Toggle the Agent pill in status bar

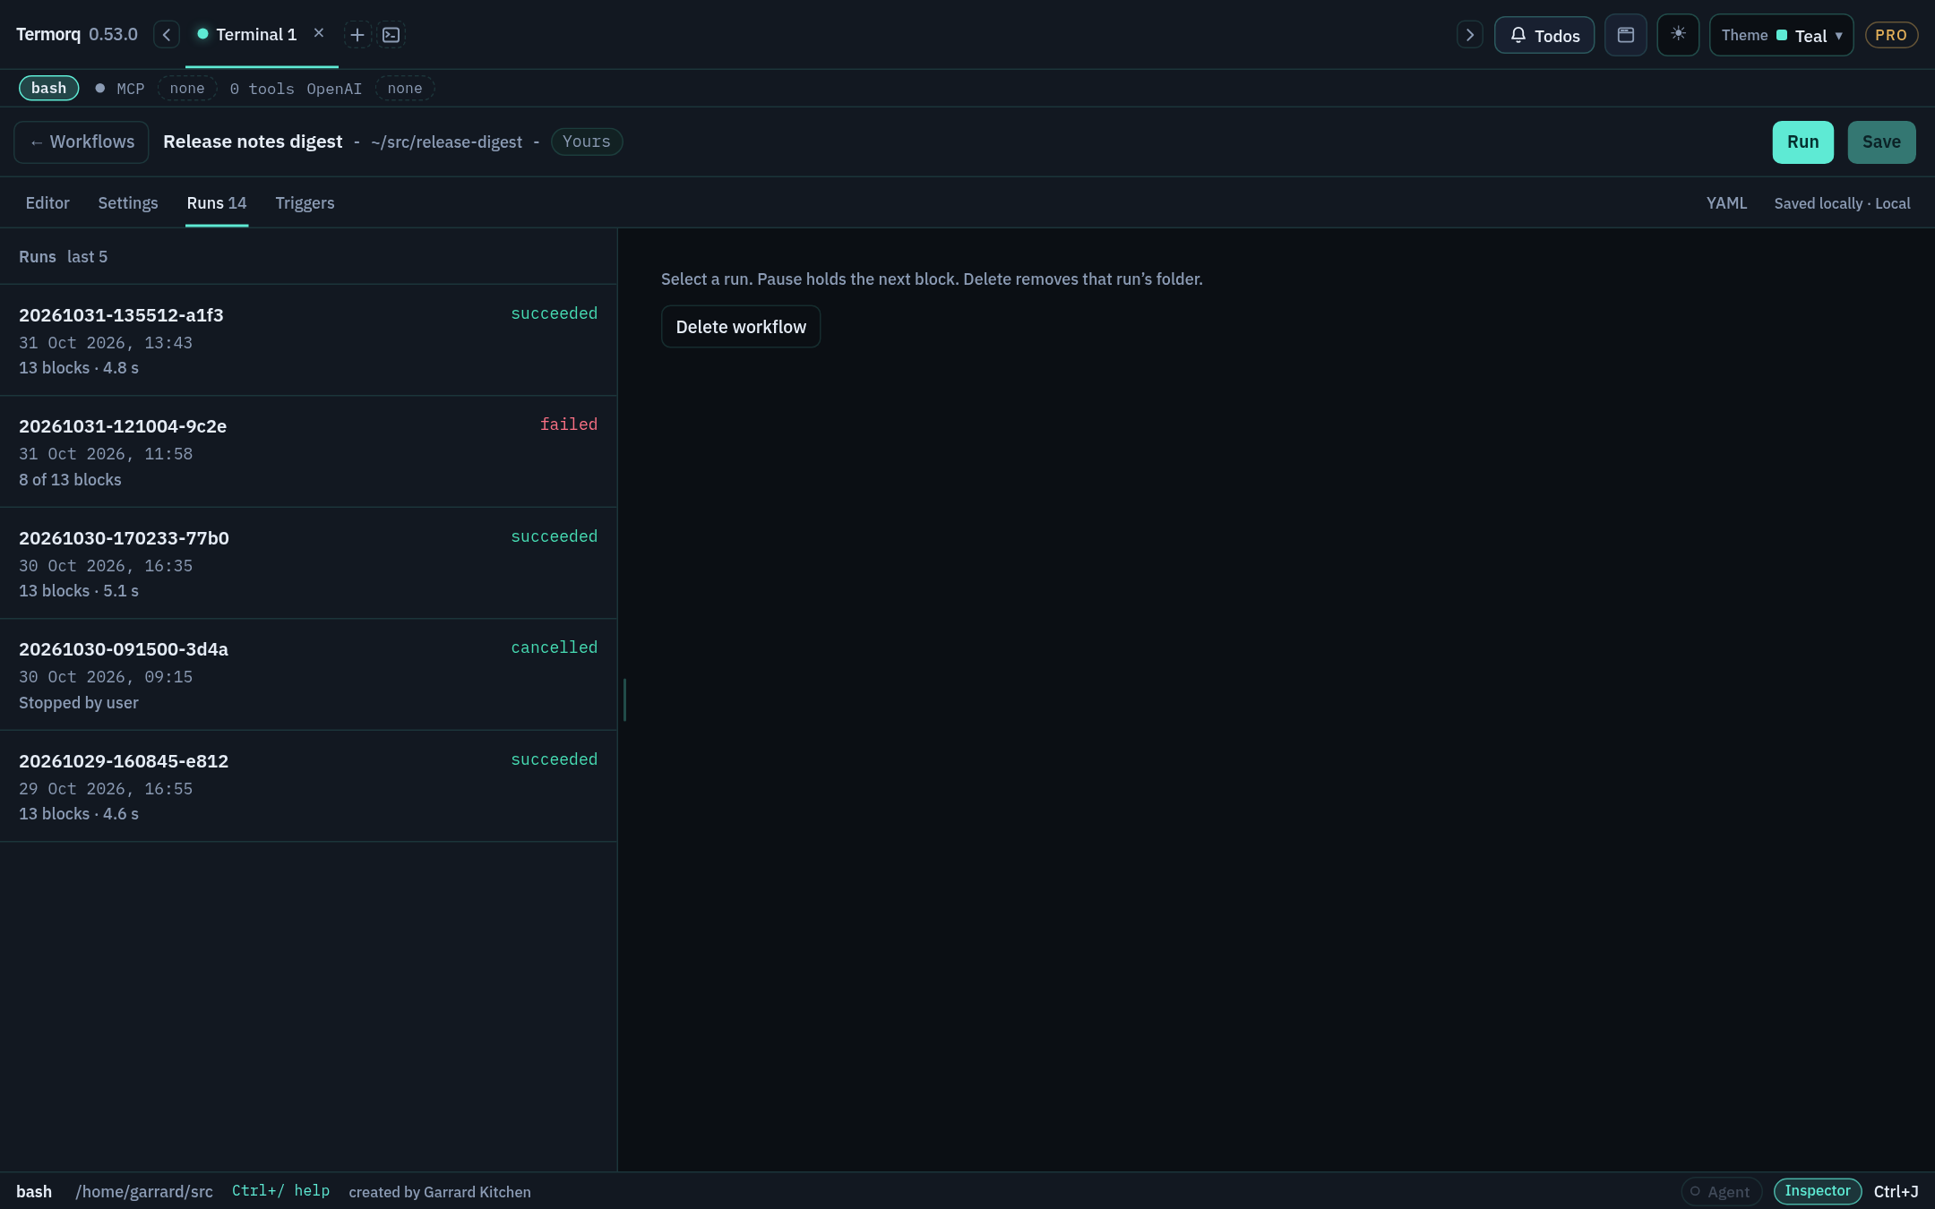pos(1721,1191)
